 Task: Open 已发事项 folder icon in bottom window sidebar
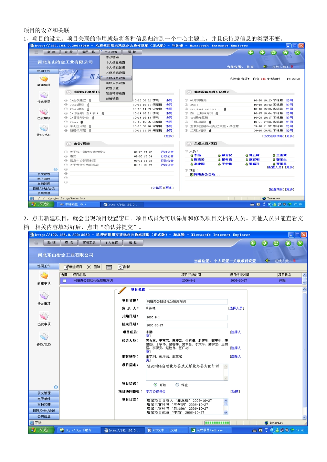click(44, 316)
